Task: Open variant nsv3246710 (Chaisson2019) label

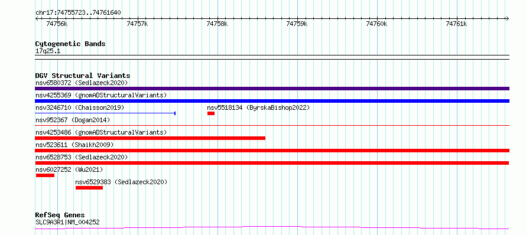Action: click(80, 107)
